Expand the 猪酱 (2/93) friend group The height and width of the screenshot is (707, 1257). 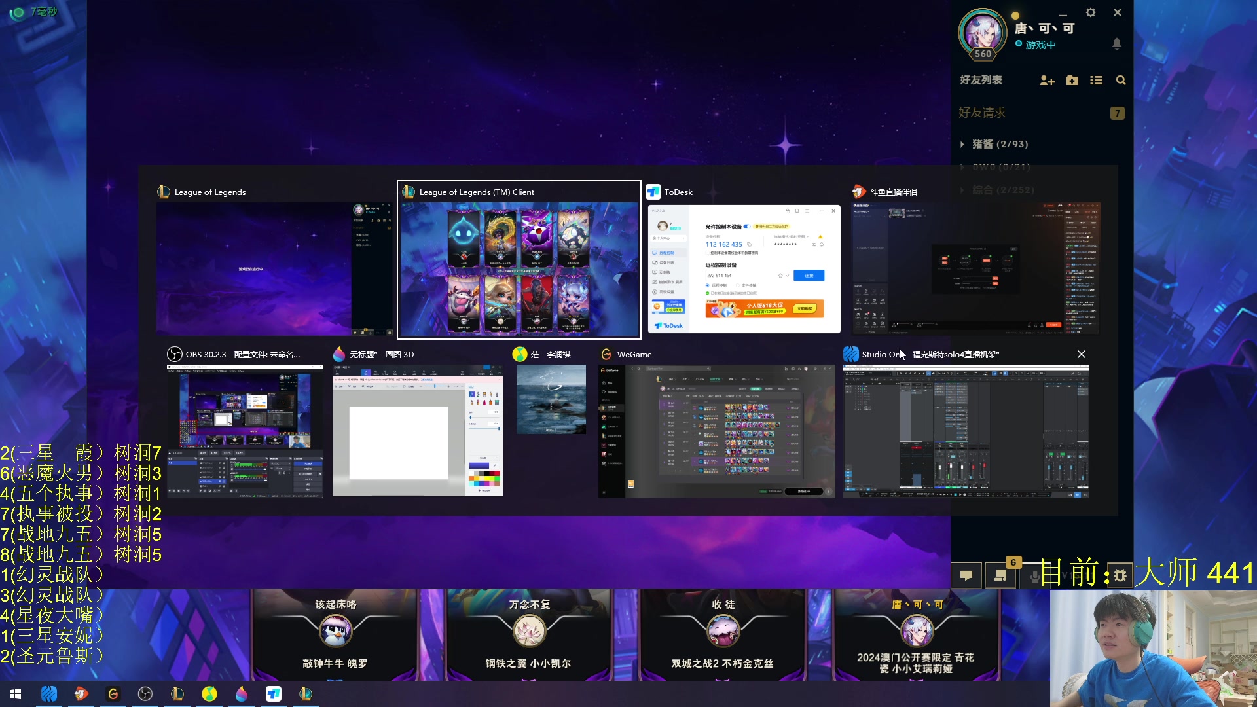(x=1000, y=144)
